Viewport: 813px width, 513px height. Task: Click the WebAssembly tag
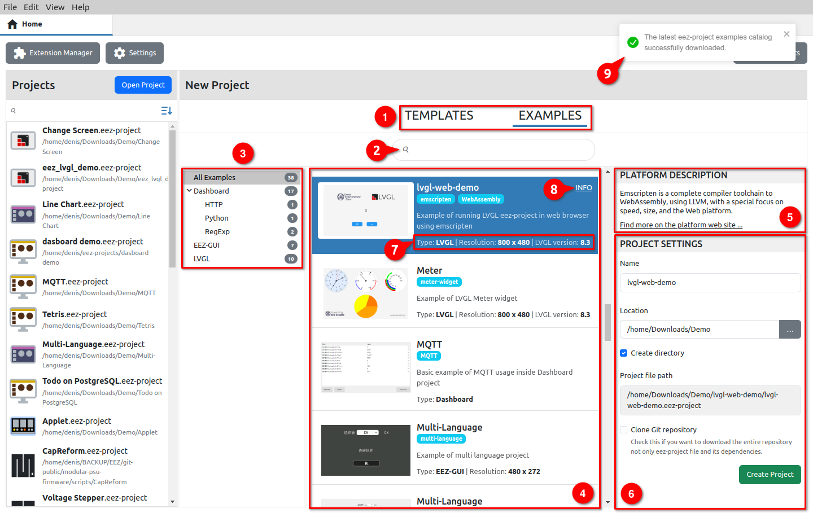click(x=480, y=199)
